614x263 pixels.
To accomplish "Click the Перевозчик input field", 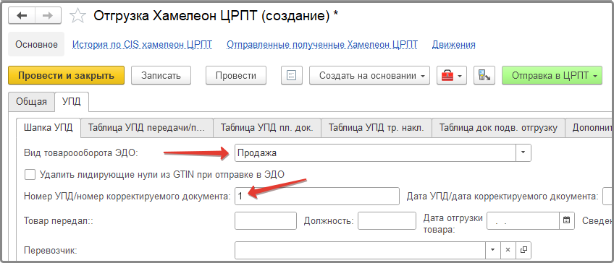I will click(x=360, y=250).
